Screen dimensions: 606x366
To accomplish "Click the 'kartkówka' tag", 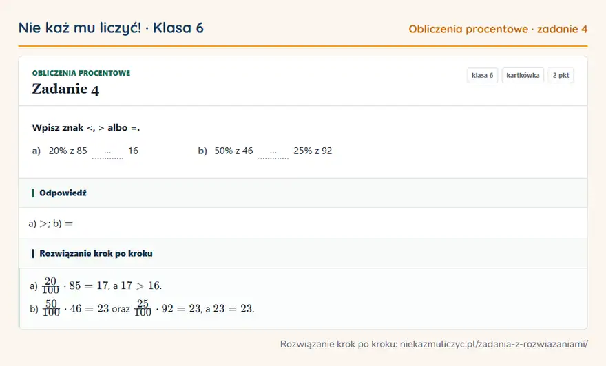I will pos(523,75).
